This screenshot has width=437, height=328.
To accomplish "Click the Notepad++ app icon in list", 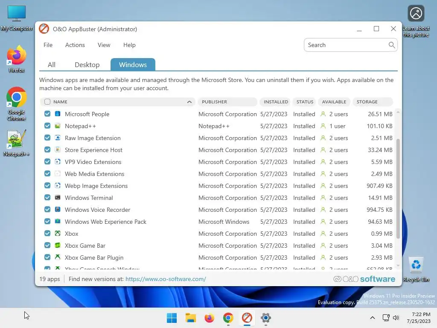I will pyautogui.click(x=58, y=126).
